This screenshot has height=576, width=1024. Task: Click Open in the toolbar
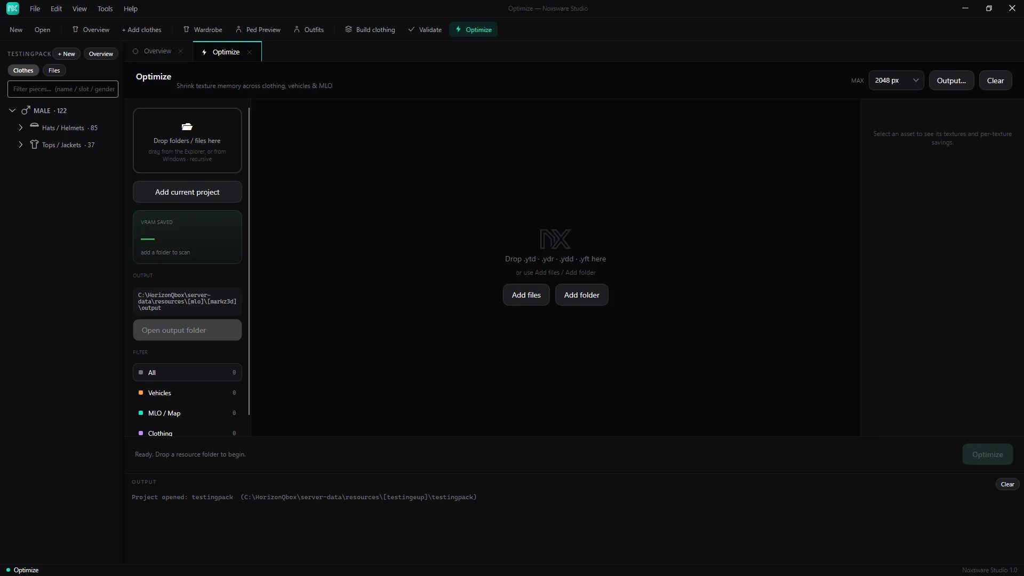(x=42, y=29)
